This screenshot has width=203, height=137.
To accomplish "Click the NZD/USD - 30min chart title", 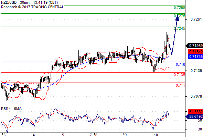I will [x=29, y=2].
